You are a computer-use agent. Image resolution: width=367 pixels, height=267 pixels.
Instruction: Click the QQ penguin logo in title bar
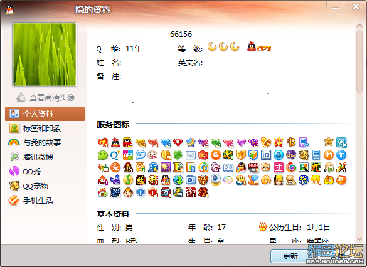(x=9, y=9)
